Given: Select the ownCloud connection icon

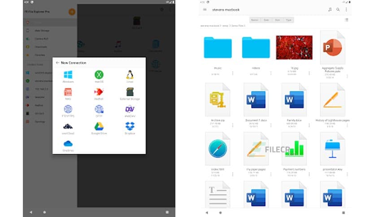Looking at the screenshot, I should (x=68, y=126).
